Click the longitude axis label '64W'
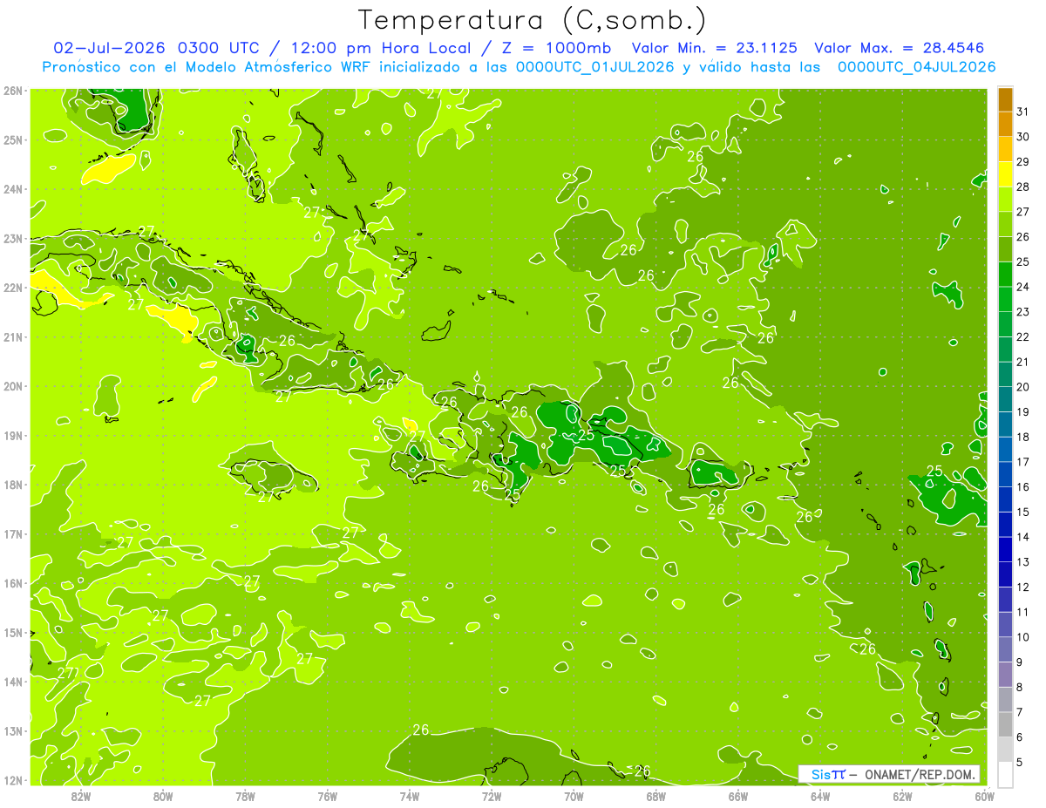This screenshot has width=1046, height=808. (820, 796)
